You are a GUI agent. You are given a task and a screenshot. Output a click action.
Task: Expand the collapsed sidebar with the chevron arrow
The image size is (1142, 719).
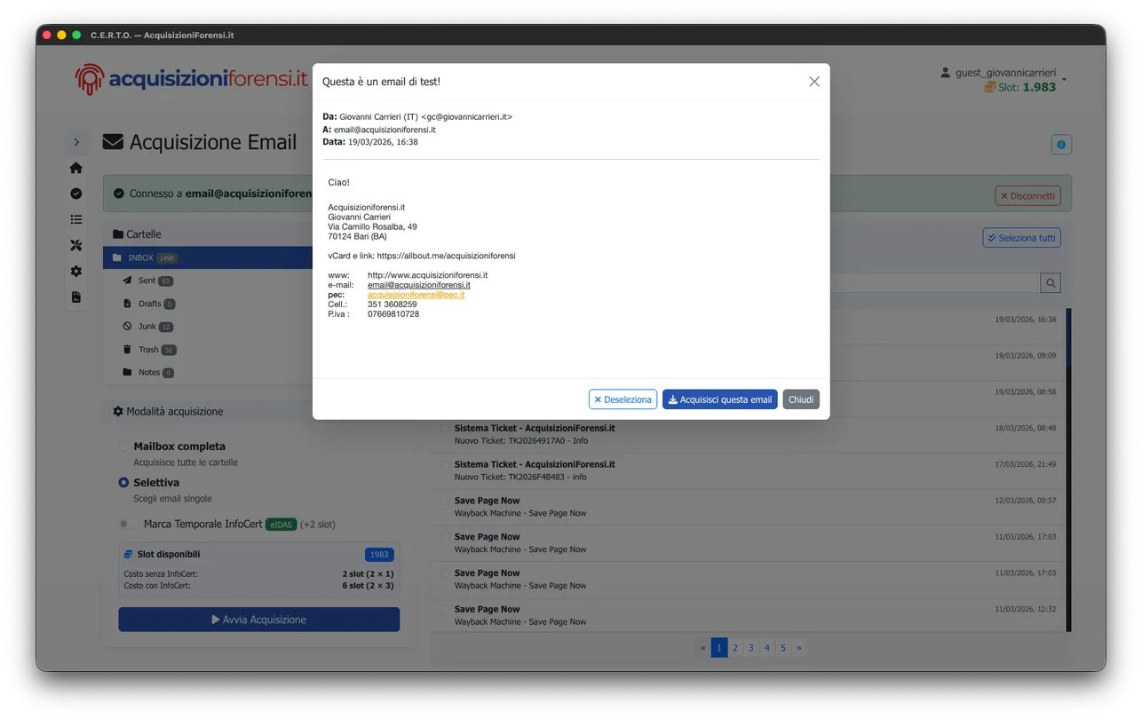[x=76, y=141]
